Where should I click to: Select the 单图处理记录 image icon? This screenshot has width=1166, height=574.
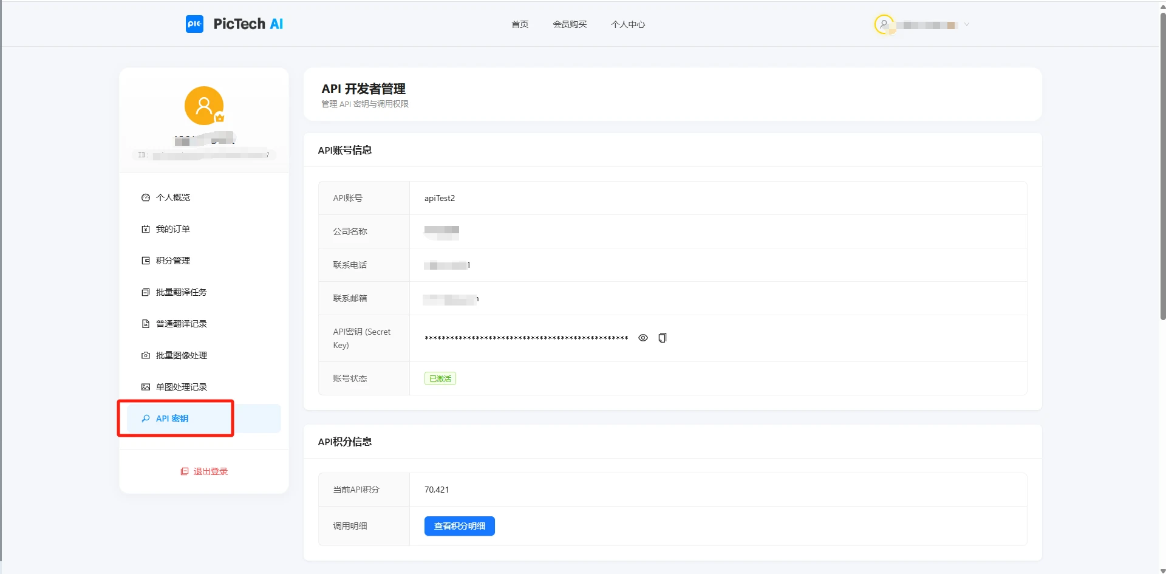[145, 387]
